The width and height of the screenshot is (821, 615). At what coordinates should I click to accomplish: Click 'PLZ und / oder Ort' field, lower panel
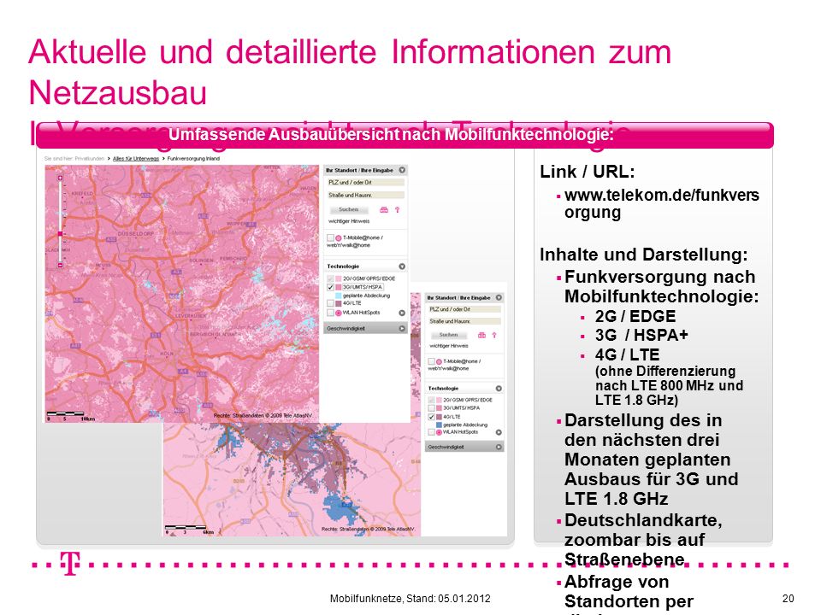tap(465, 309)
